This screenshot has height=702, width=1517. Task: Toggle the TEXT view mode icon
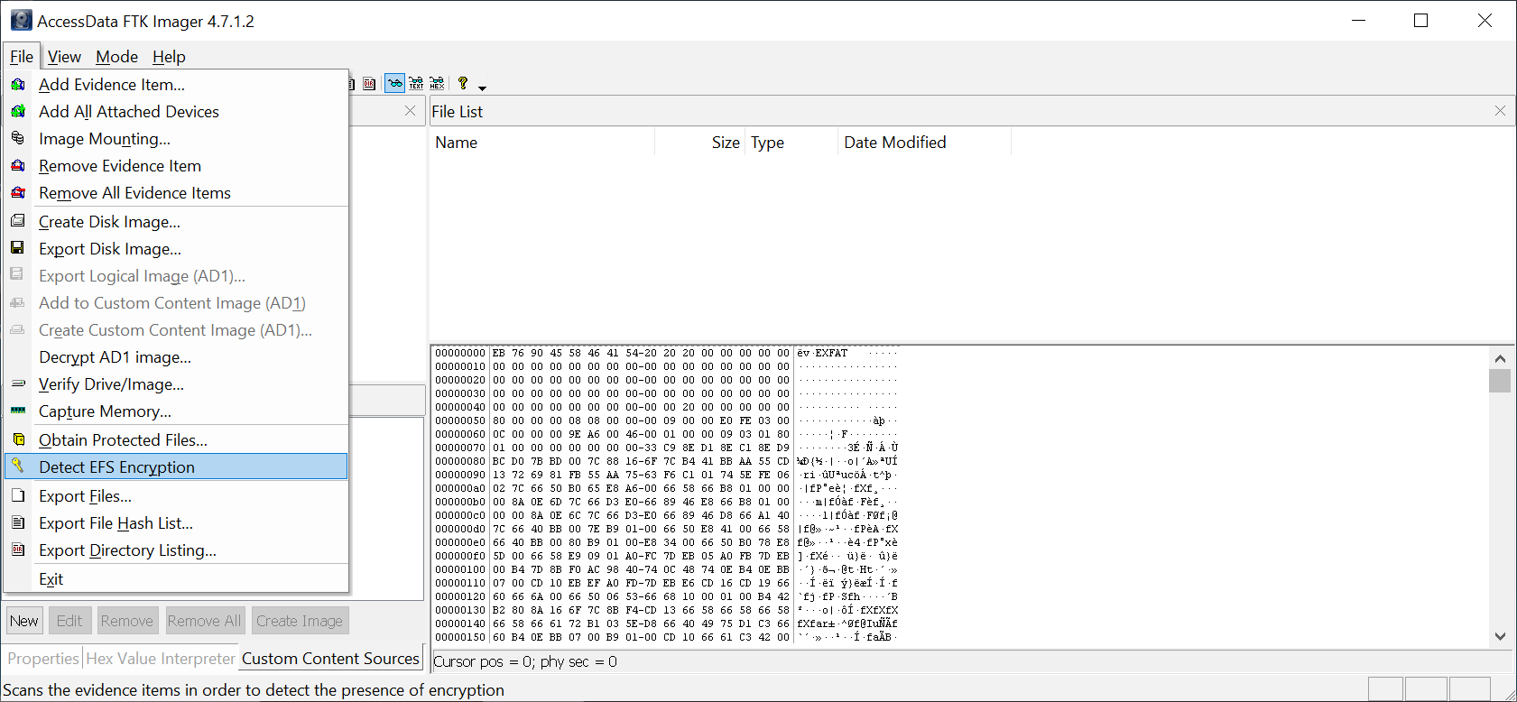416,84
